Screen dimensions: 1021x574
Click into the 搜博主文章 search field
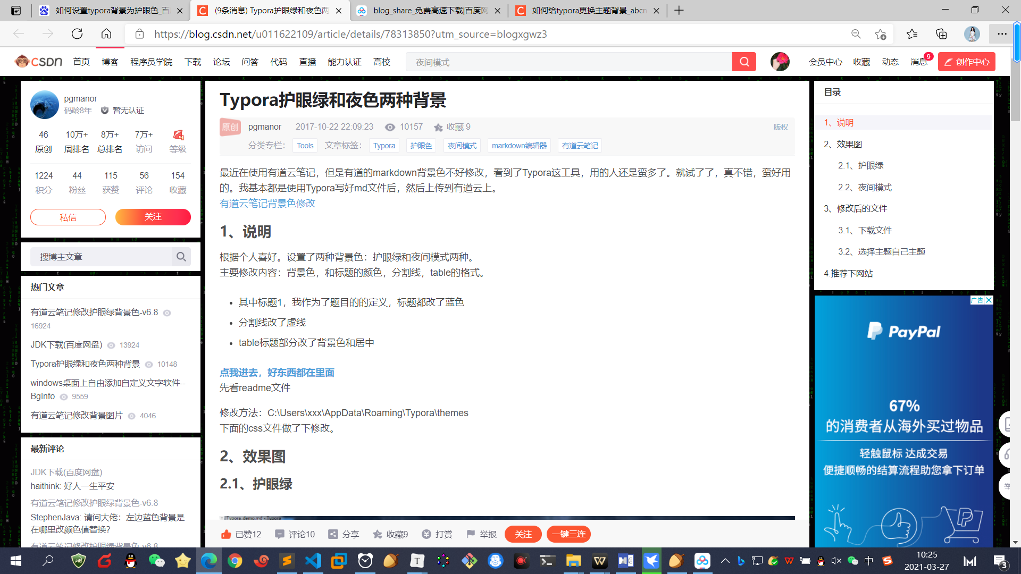click(101, 257)
